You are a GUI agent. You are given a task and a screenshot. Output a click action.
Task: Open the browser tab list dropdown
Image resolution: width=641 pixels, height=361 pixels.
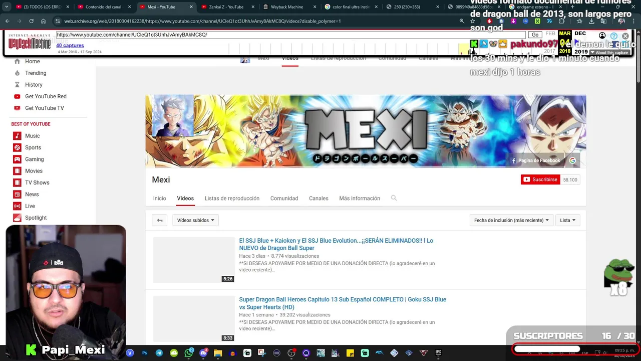click(7, 7)
